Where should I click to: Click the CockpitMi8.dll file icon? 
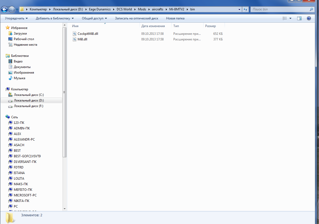74,34
